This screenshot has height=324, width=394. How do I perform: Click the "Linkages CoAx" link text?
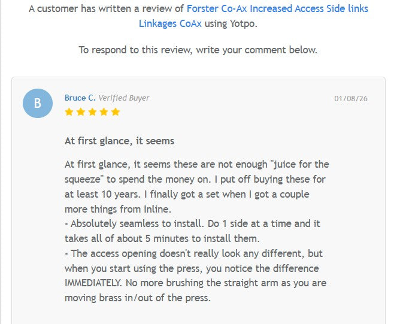[171, 24]
